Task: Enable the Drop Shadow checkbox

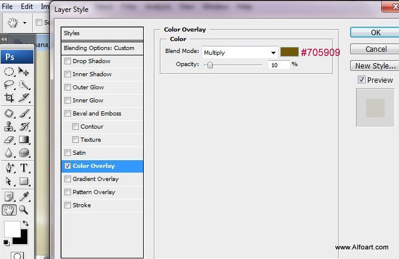Action: (x=68, y=61)
